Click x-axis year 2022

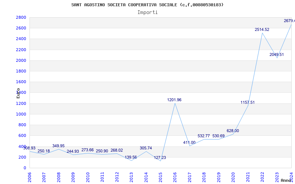[x=262, y=177]
